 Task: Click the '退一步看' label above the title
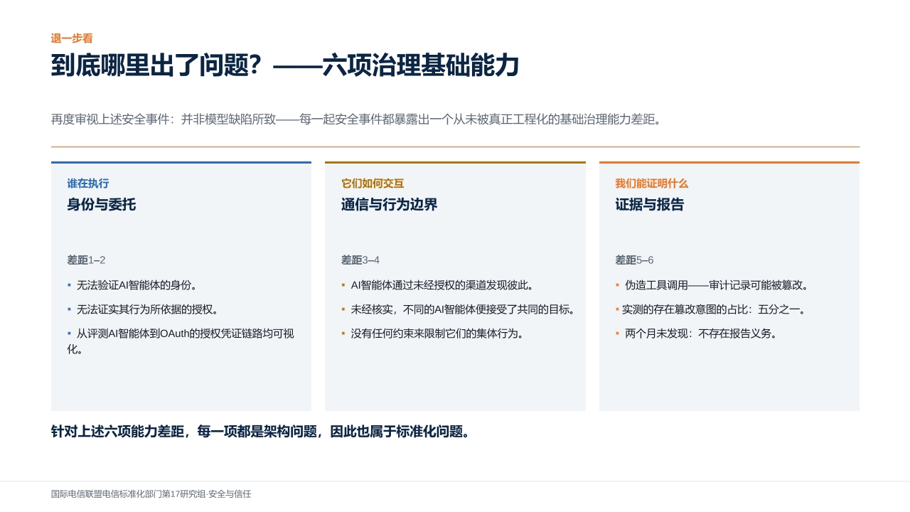(x=72, y=38)
